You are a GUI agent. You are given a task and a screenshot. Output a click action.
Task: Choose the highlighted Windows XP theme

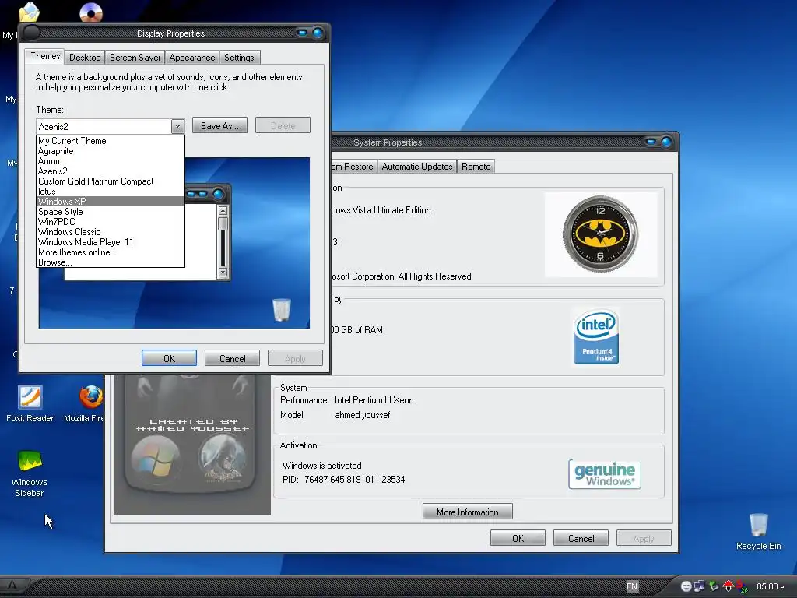(111, 202)
